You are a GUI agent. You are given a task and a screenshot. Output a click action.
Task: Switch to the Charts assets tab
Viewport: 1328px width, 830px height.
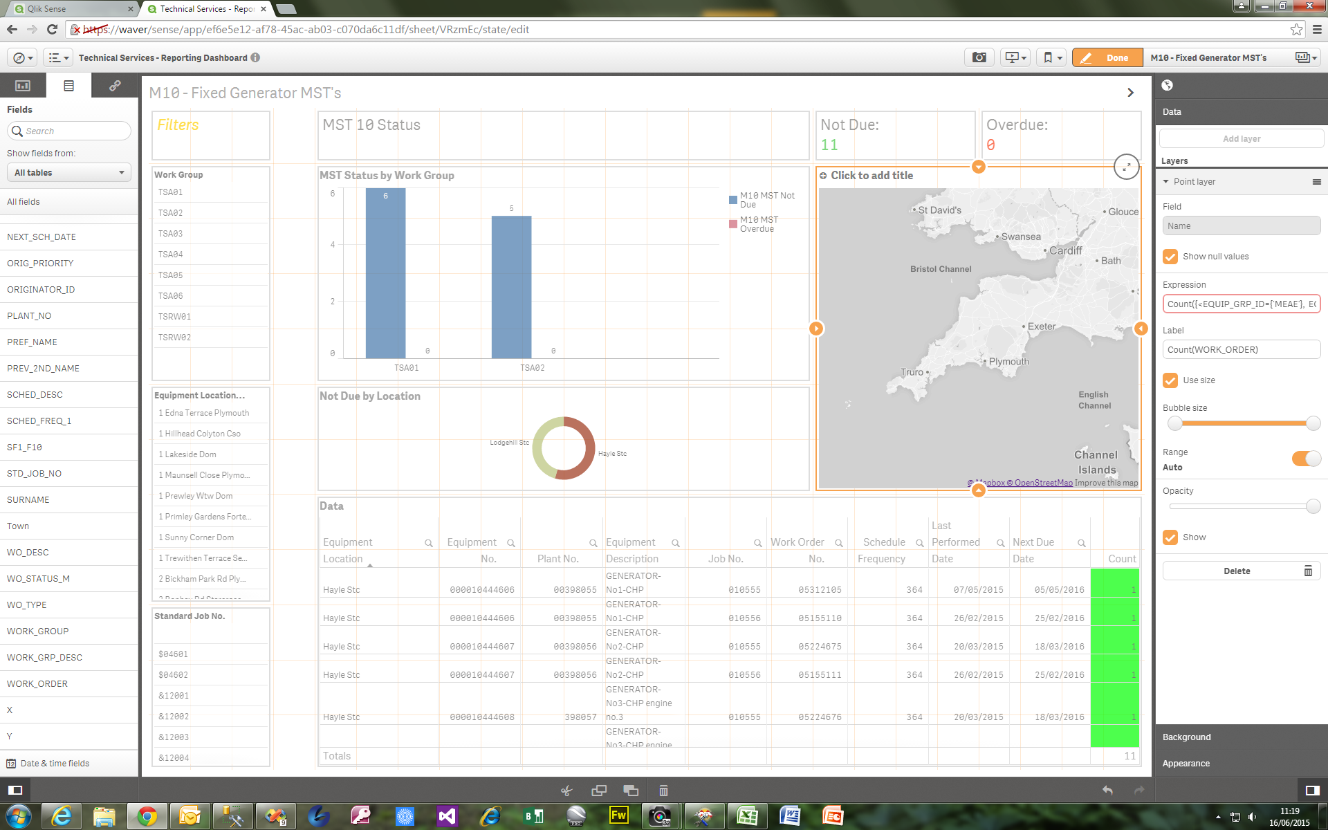pyautogui.click(x=23, y=86)
